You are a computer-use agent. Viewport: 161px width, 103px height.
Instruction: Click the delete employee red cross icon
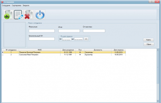click(29, 14)
